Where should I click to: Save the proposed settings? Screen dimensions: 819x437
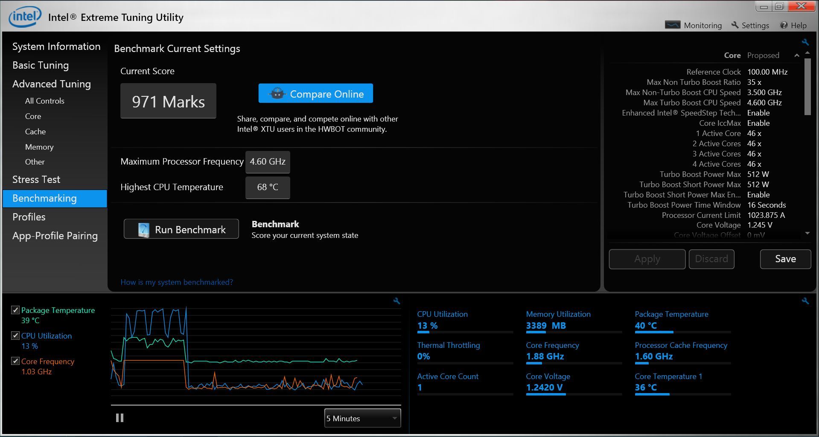785,259
